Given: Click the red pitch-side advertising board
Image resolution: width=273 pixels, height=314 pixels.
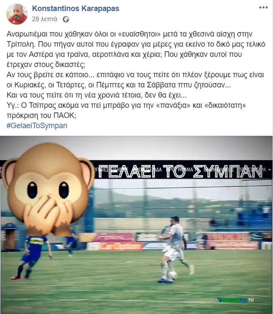Looking at the screenshot, I should (x=120, y=246).
